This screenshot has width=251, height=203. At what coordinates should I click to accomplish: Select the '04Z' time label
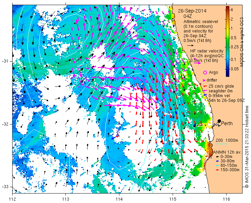188,17
